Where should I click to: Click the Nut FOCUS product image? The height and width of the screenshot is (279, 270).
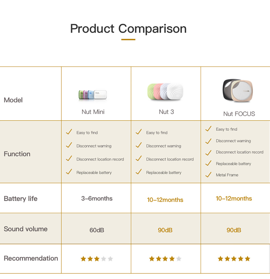click(x=238, y=91)
